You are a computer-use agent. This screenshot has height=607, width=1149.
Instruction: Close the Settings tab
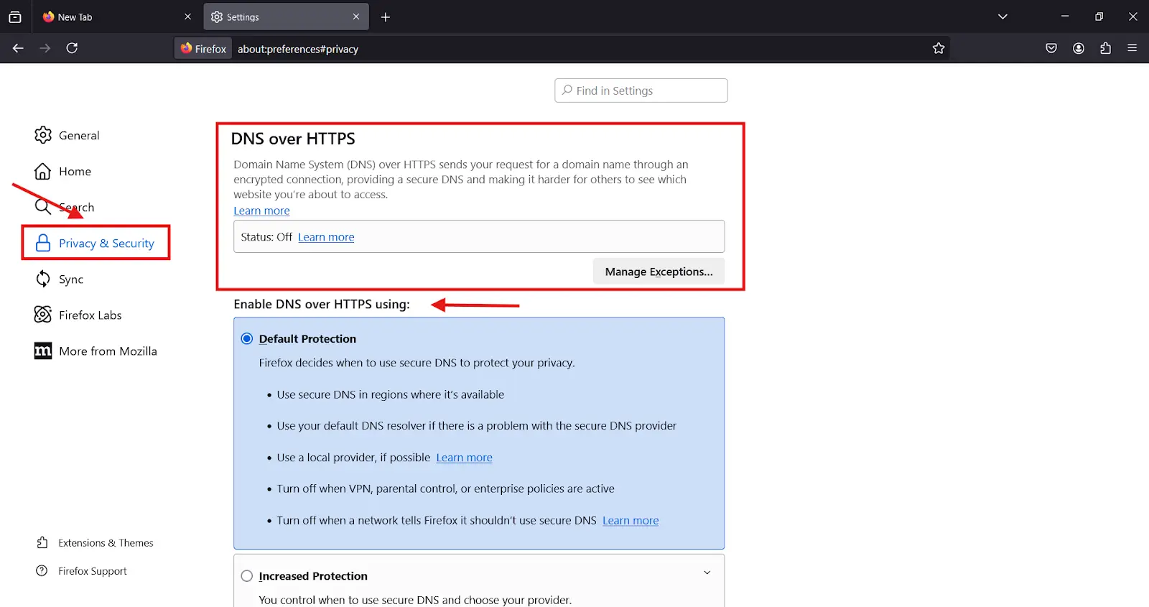[x=356, y=17]
